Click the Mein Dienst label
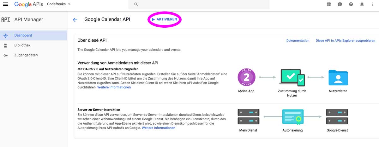This screenshot has height=147, width=379. point(248,130)
